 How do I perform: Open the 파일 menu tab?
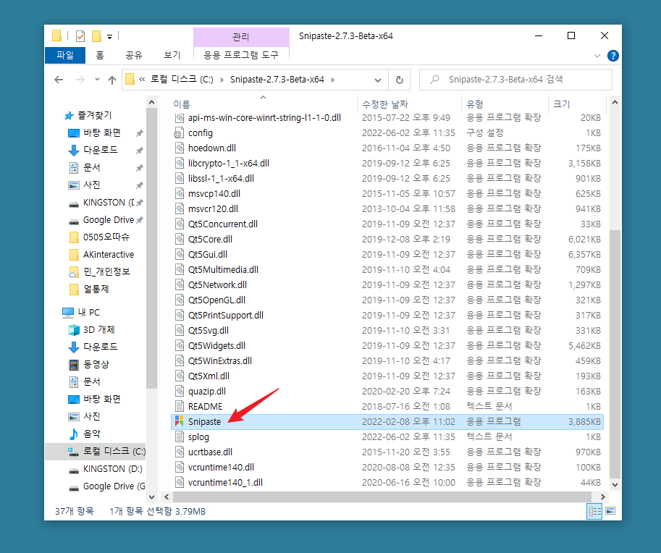65,55
